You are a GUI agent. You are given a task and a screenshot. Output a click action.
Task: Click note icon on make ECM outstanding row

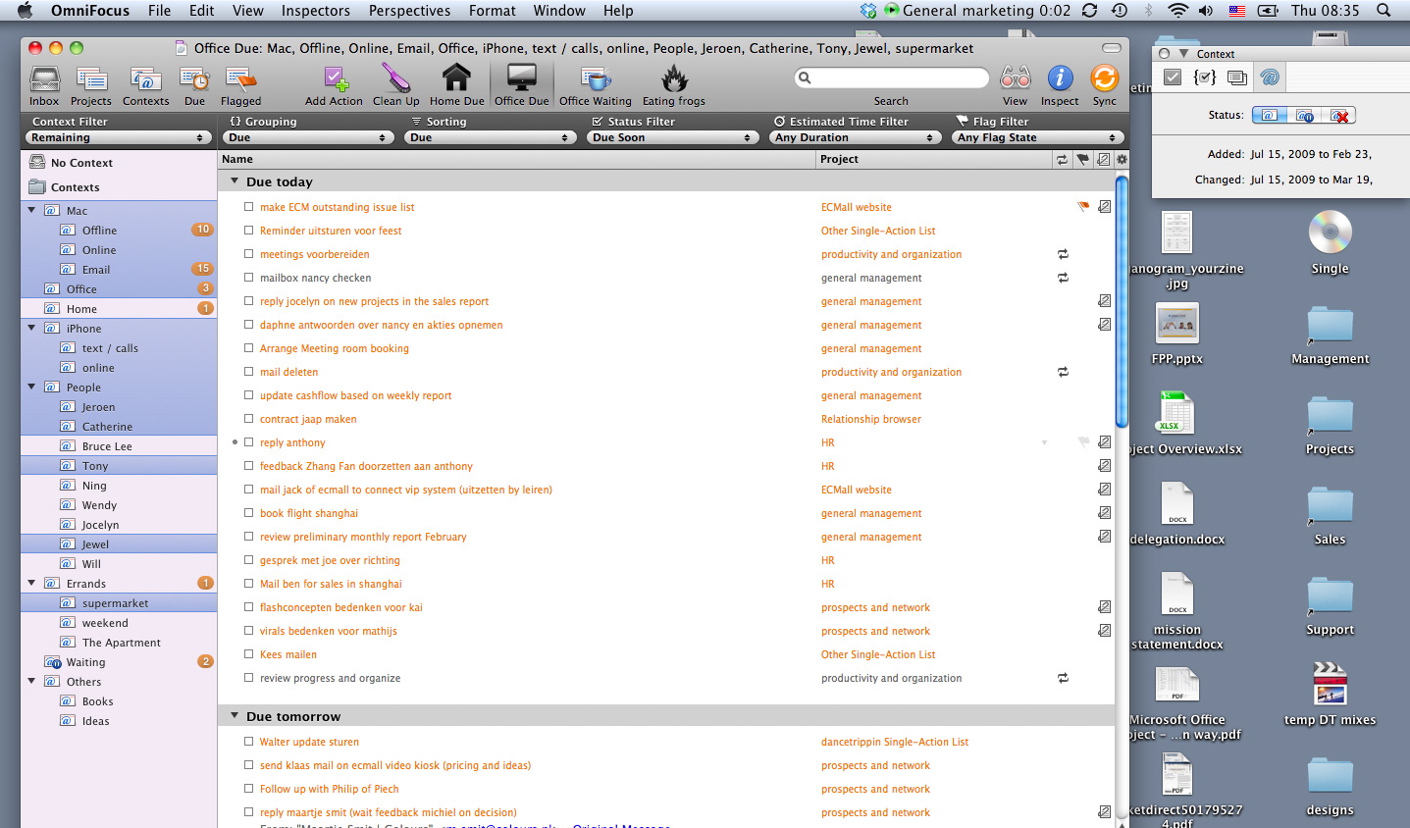tap(1105, 207)
